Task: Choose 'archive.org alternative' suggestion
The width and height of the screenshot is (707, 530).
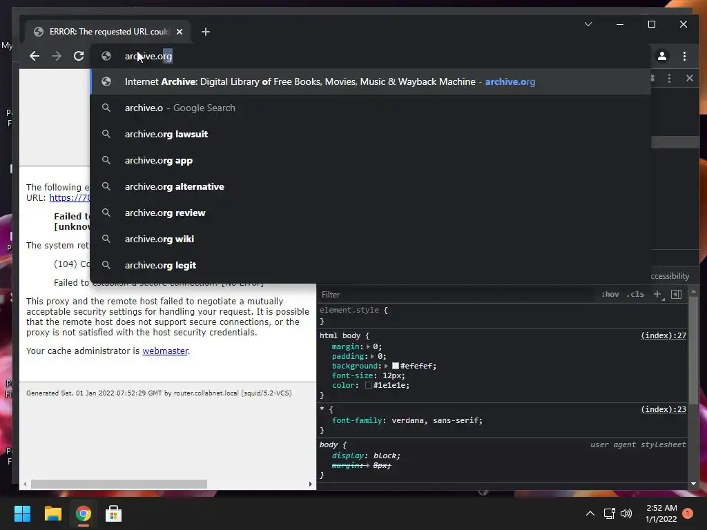Action: 371,186
